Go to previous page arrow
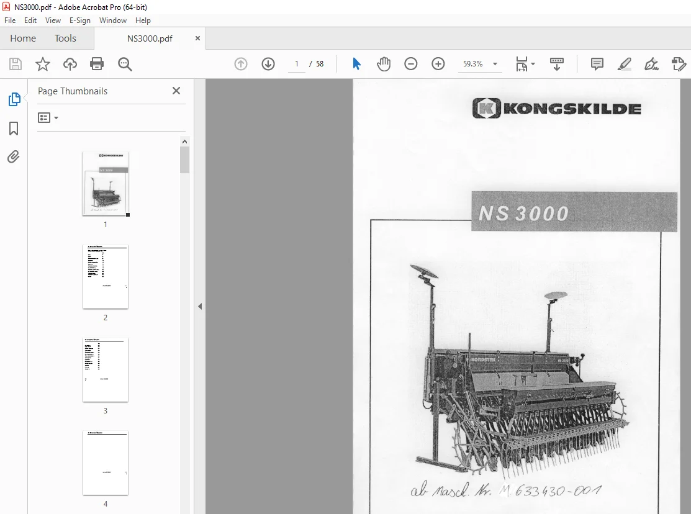Viewport: 691px width, 514px height. tap(241, 64)
